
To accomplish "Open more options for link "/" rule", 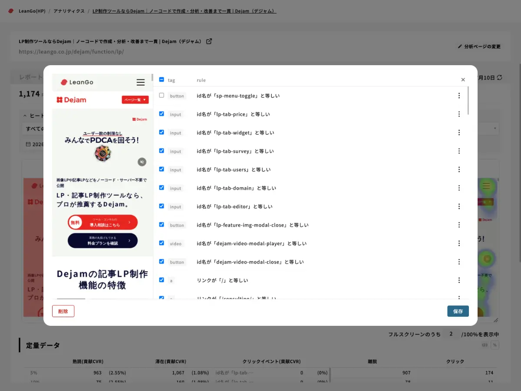I will click(459, 280).
